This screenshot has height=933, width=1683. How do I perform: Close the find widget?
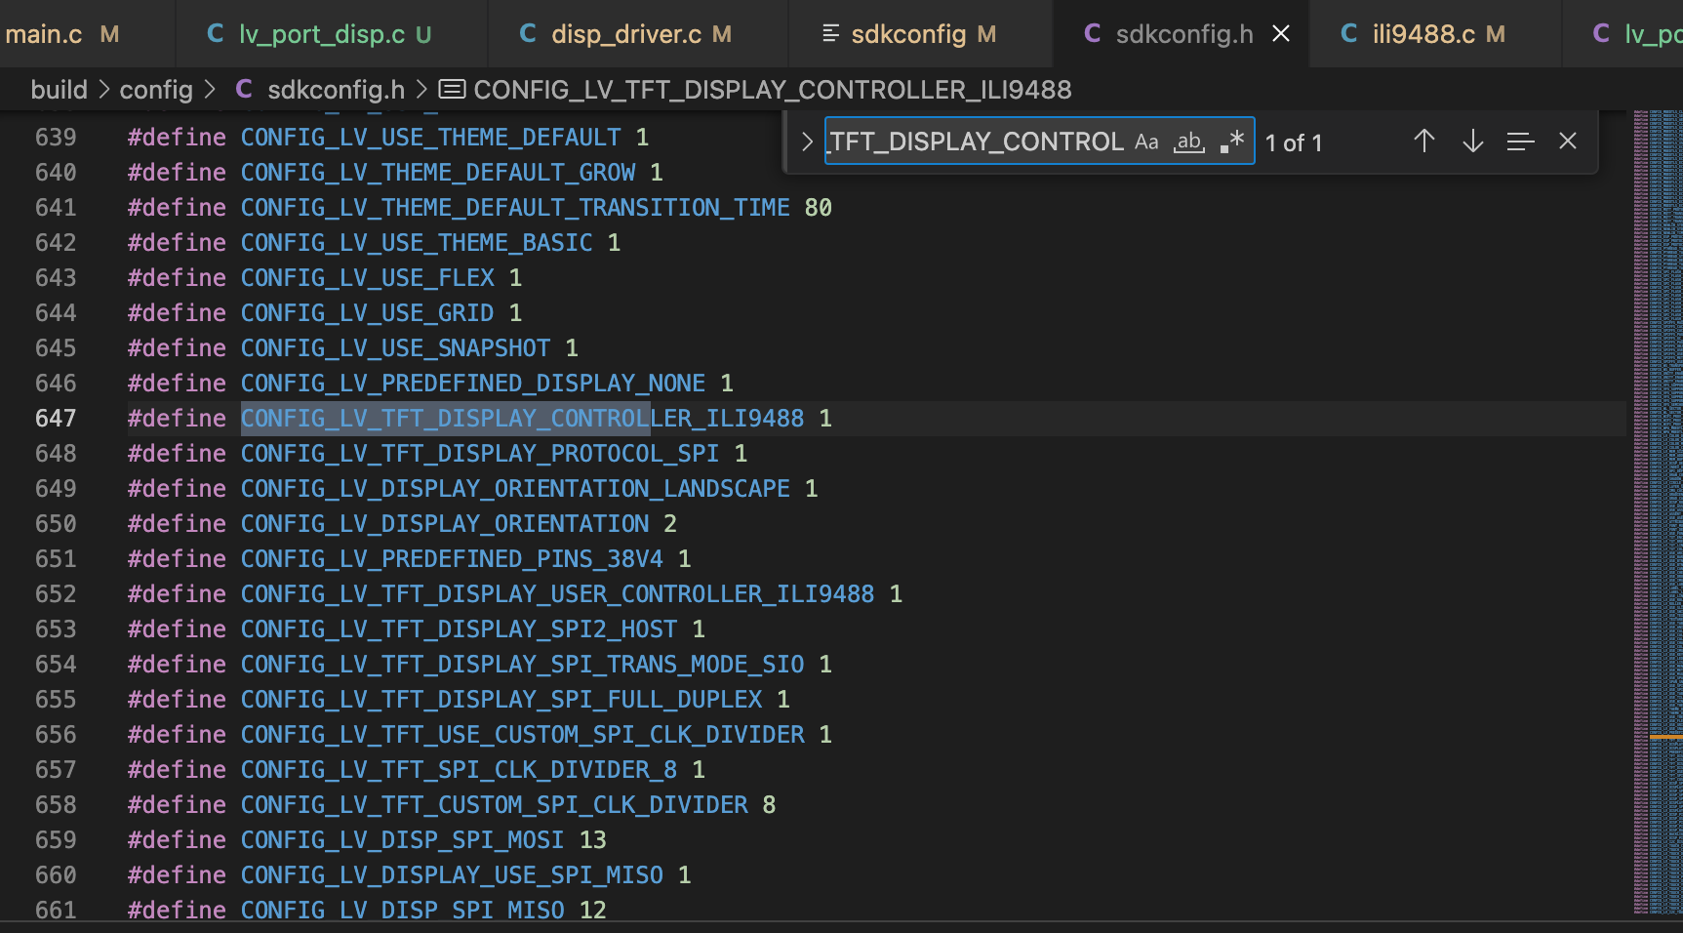[1568, 142]
